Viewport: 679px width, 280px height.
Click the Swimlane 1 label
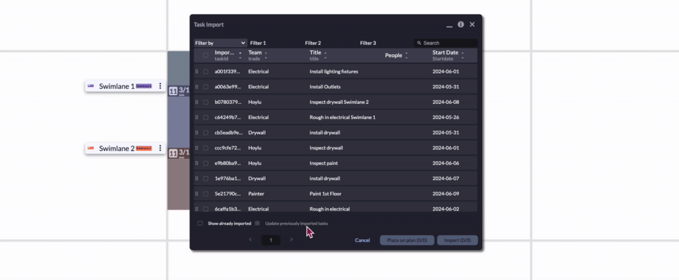[x=117, y=86]
